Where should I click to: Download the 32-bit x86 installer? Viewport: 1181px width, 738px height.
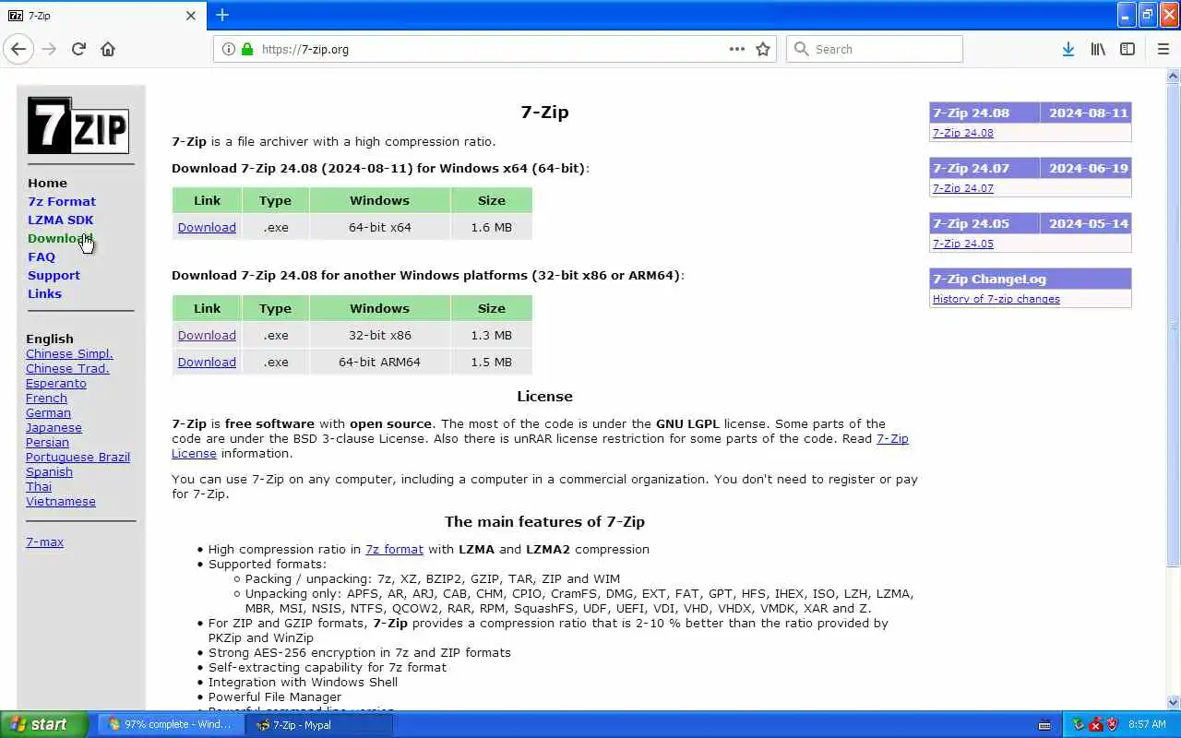(x=207, y=335)
